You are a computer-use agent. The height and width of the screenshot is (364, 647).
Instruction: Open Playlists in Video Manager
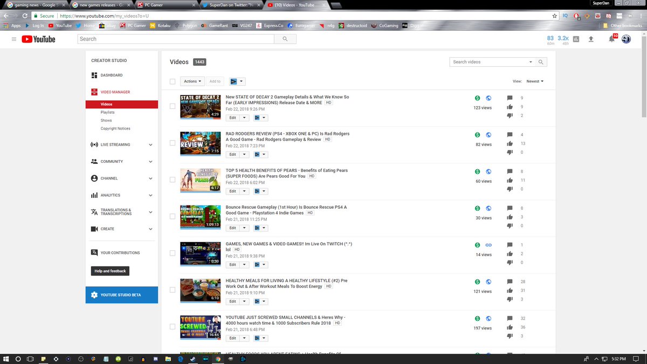click(107, 112)
